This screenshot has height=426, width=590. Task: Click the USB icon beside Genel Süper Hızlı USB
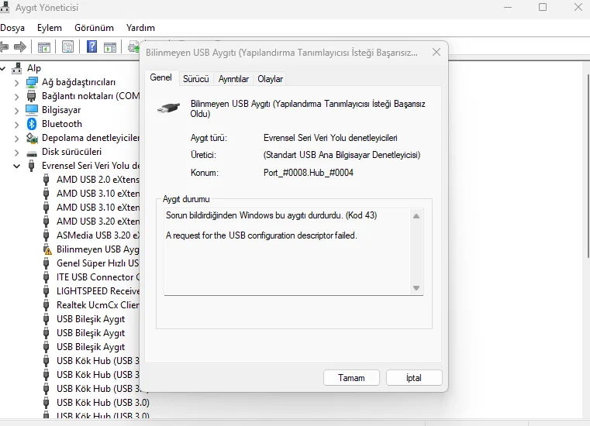pos(46,263)
